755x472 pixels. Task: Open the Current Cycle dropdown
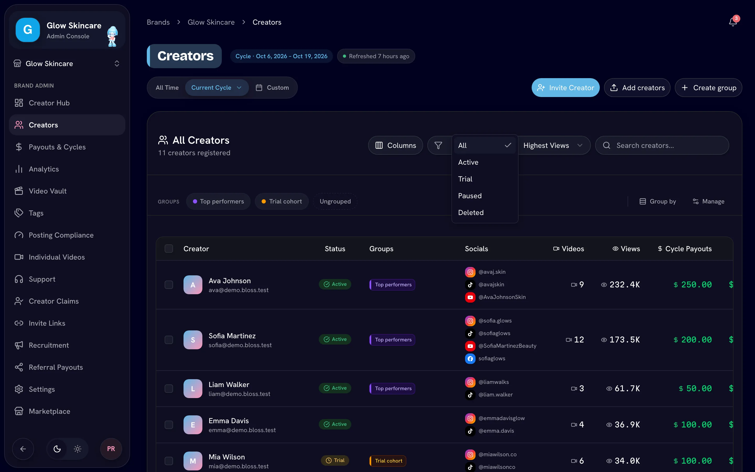click(x=217, y=88)
